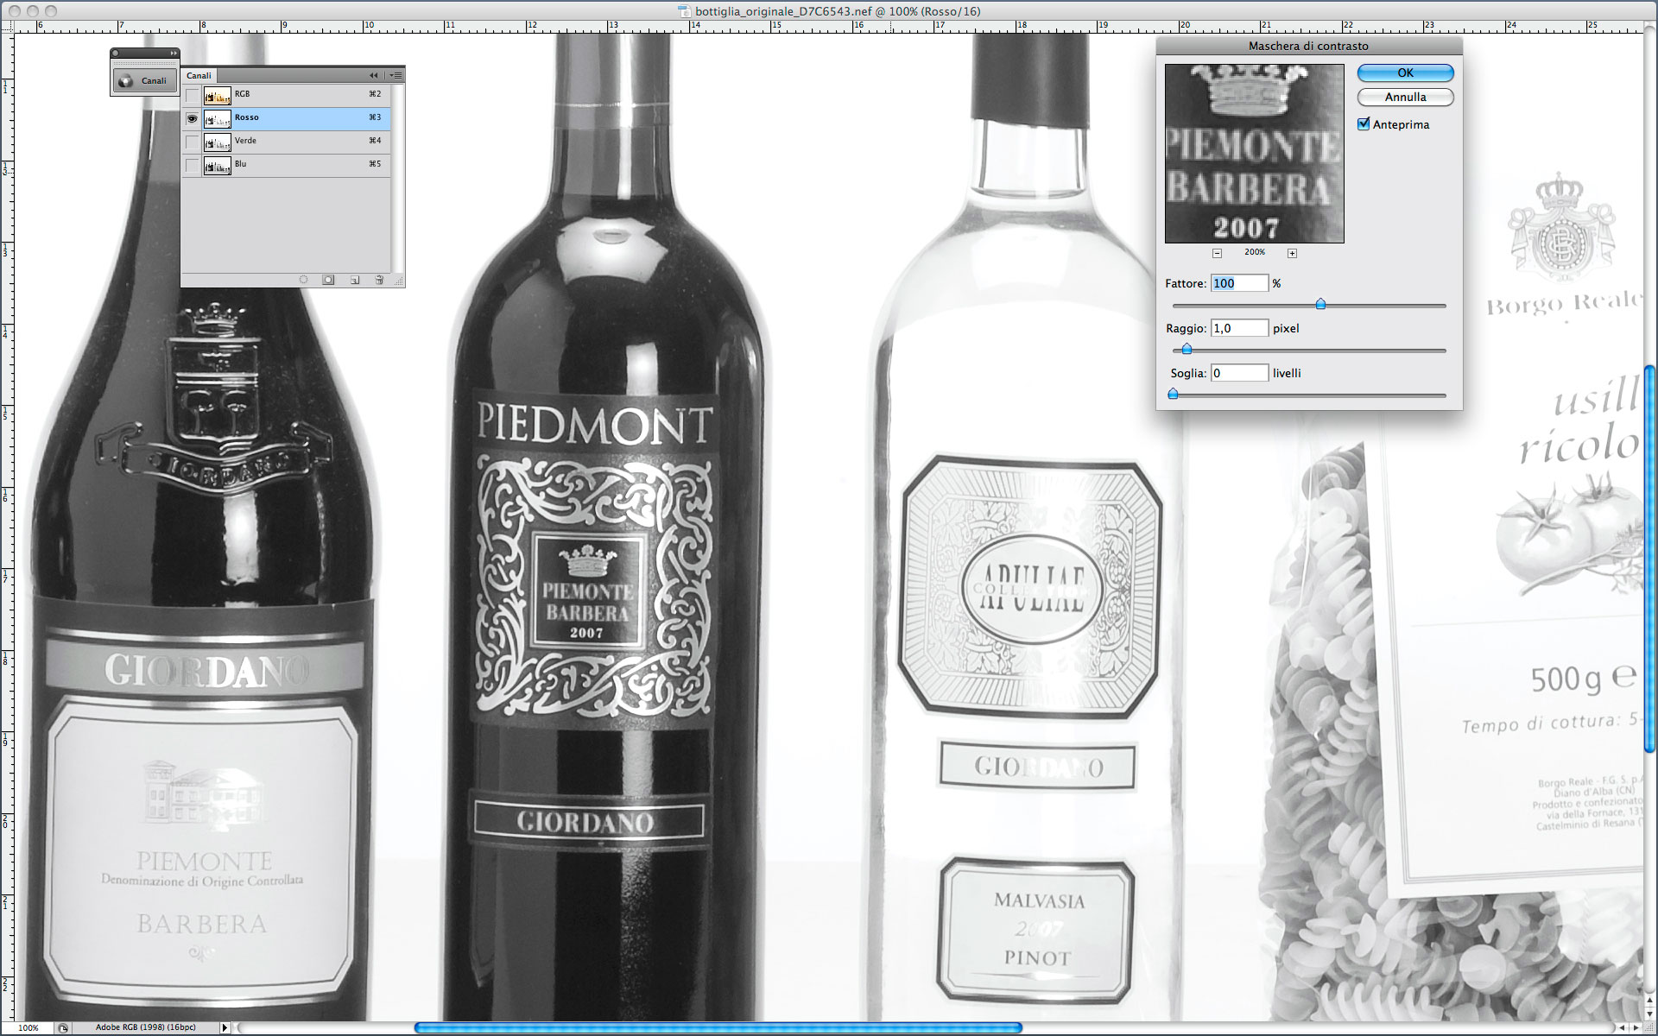Image resolution: width=1658 pixels, height=1036 pixels.
Task: Delete current channel trash icon
Action: pos(379,280)
